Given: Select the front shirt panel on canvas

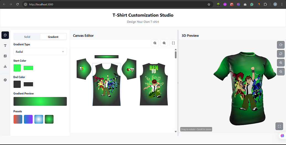Looking at the screenshot, I should (x=106, y=85).
